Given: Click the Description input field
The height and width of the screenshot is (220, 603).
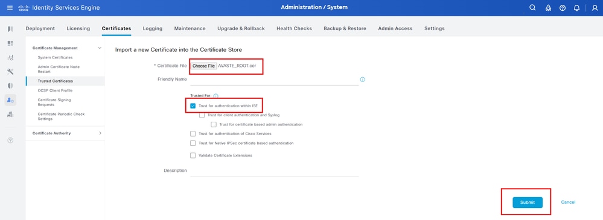Looking at the screenshot, I should point(274,171).
